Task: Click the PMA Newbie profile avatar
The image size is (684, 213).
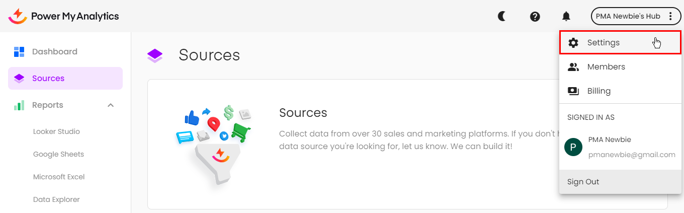Action: (x=573, y=147)
